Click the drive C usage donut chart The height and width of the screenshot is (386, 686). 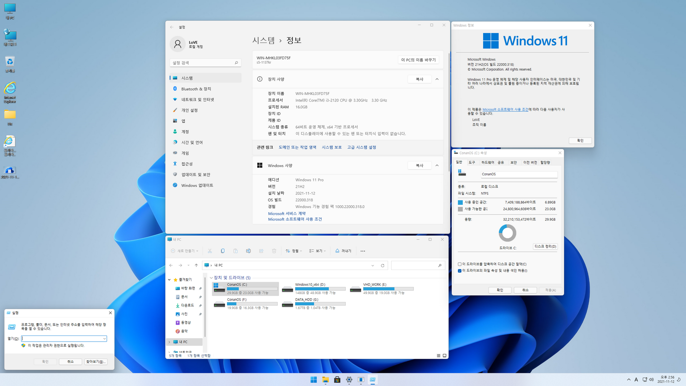[x=508, y=233]
